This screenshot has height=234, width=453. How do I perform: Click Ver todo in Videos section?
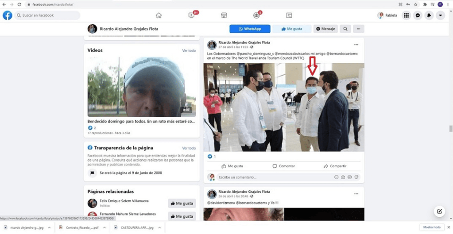pyautogui.click(x=189, y=50)
